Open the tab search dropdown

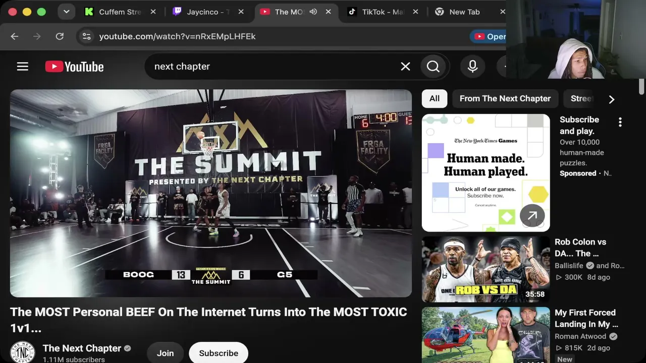66,12
